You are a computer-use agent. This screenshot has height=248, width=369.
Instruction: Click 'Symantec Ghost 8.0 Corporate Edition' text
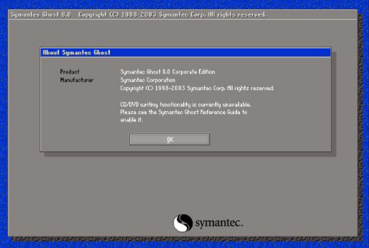pos(167,72)
